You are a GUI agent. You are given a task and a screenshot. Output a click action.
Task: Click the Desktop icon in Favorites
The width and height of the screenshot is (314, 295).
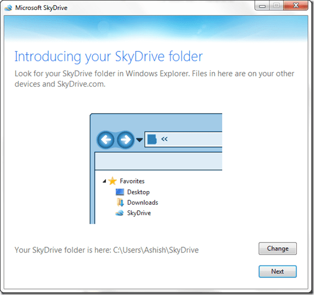pyautogui.click(x=120, y=192)
